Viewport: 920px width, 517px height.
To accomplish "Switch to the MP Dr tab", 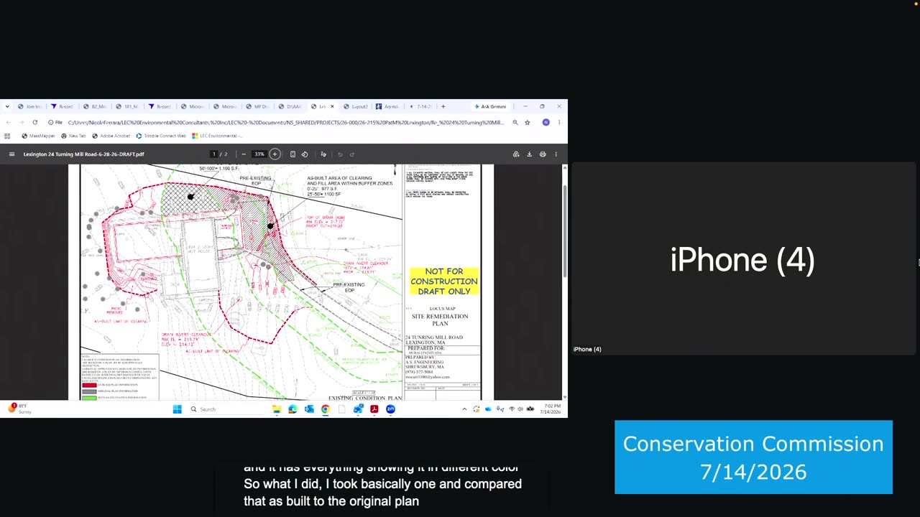I will coord(257,106).
